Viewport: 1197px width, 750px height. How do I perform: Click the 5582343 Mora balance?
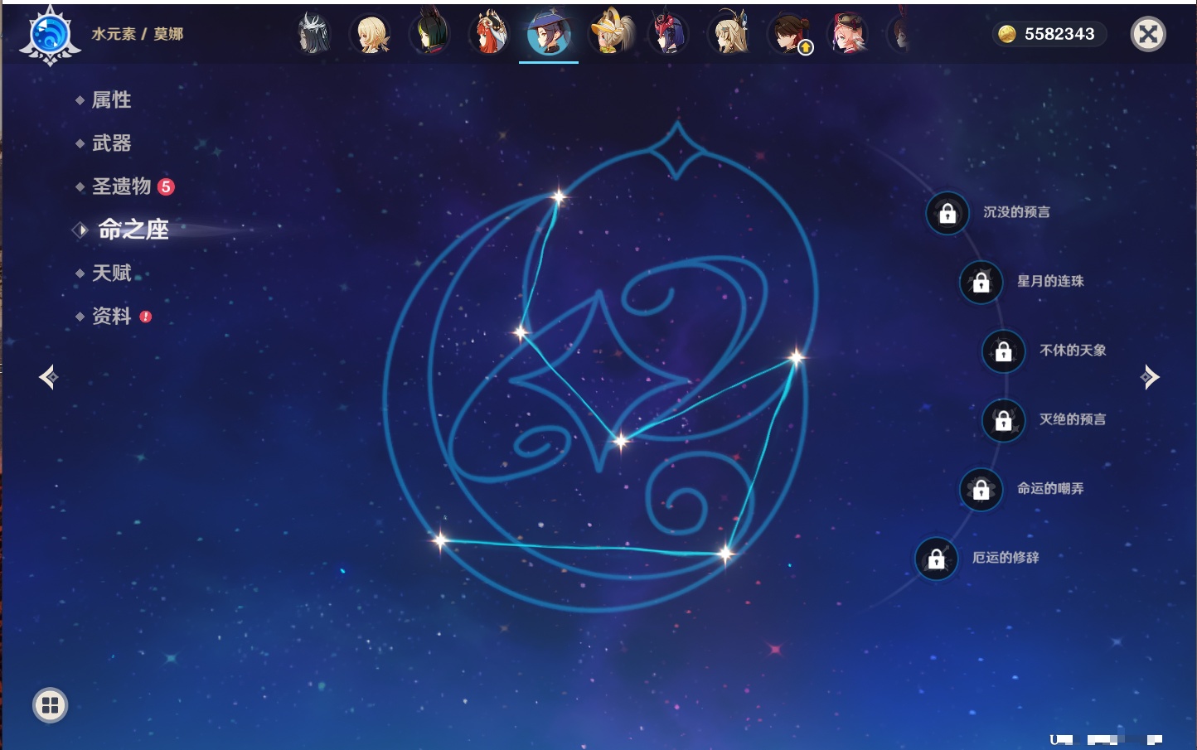[1049, 34]
